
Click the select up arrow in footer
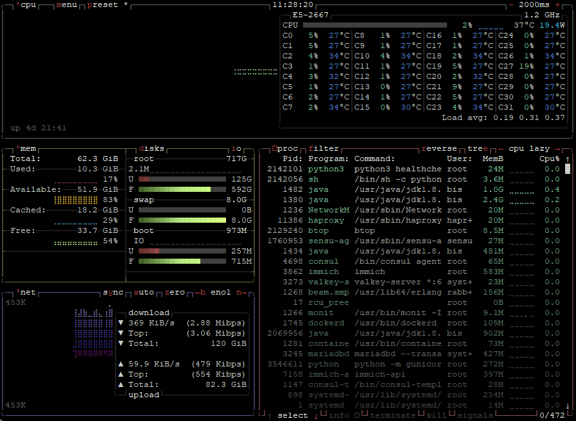[x=270, y=415]
